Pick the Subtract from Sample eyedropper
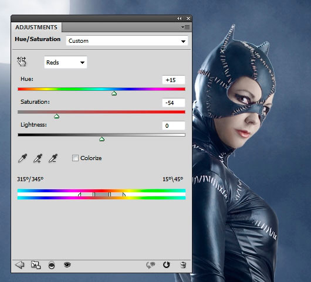This screenshot has height=282, width=311. pyautogui.click(x=53, y=158)
